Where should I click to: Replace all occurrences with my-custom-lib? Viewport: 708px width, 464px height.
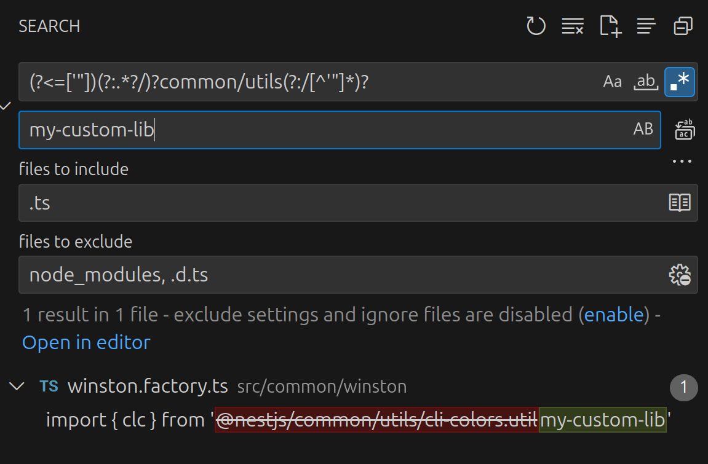coord(685,130)
